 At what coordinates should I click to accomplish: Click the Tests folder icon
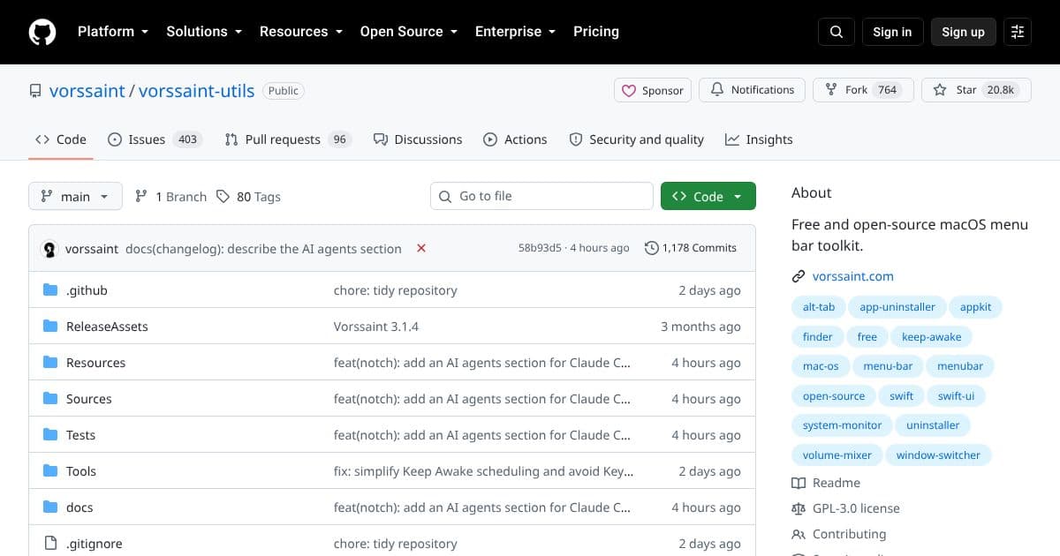click(50, 435)
